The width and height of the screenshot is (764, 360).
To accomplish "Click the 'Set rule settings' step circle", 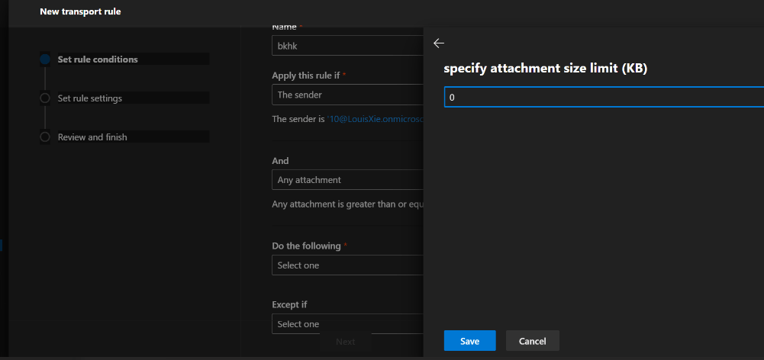I will (x=45, y=98).
